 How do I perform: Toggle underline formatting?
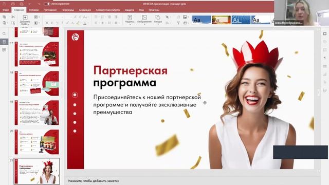click(x=57, y=23)
